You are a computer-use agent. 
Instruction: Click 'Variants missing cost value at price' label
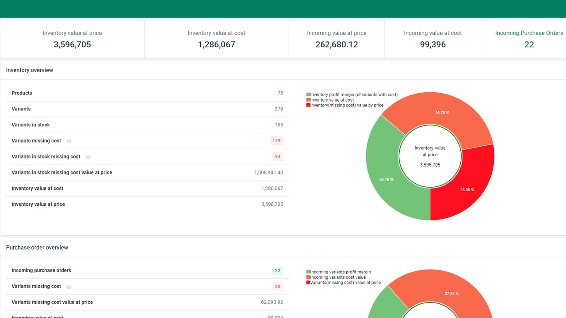click(52, 303)
